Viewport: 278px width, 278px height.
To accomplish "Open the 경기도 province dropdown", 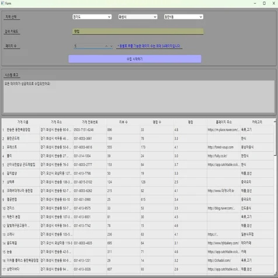I will (x=92, y=17).
